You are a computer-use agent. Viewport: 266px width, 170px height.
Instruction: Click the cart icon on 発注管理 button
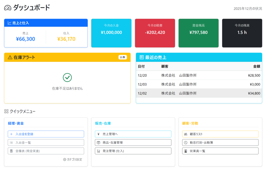click(98, 151)
